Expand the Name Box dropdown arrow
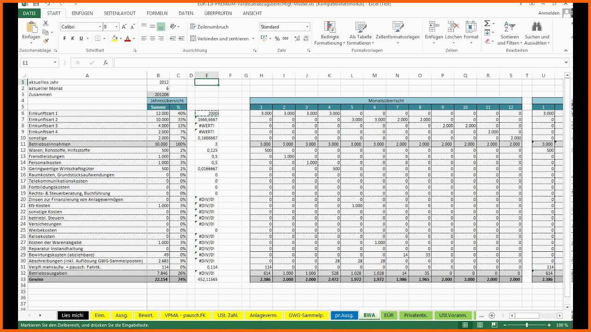This screenshot has height=332, width=591. click(x=55, y=63)
